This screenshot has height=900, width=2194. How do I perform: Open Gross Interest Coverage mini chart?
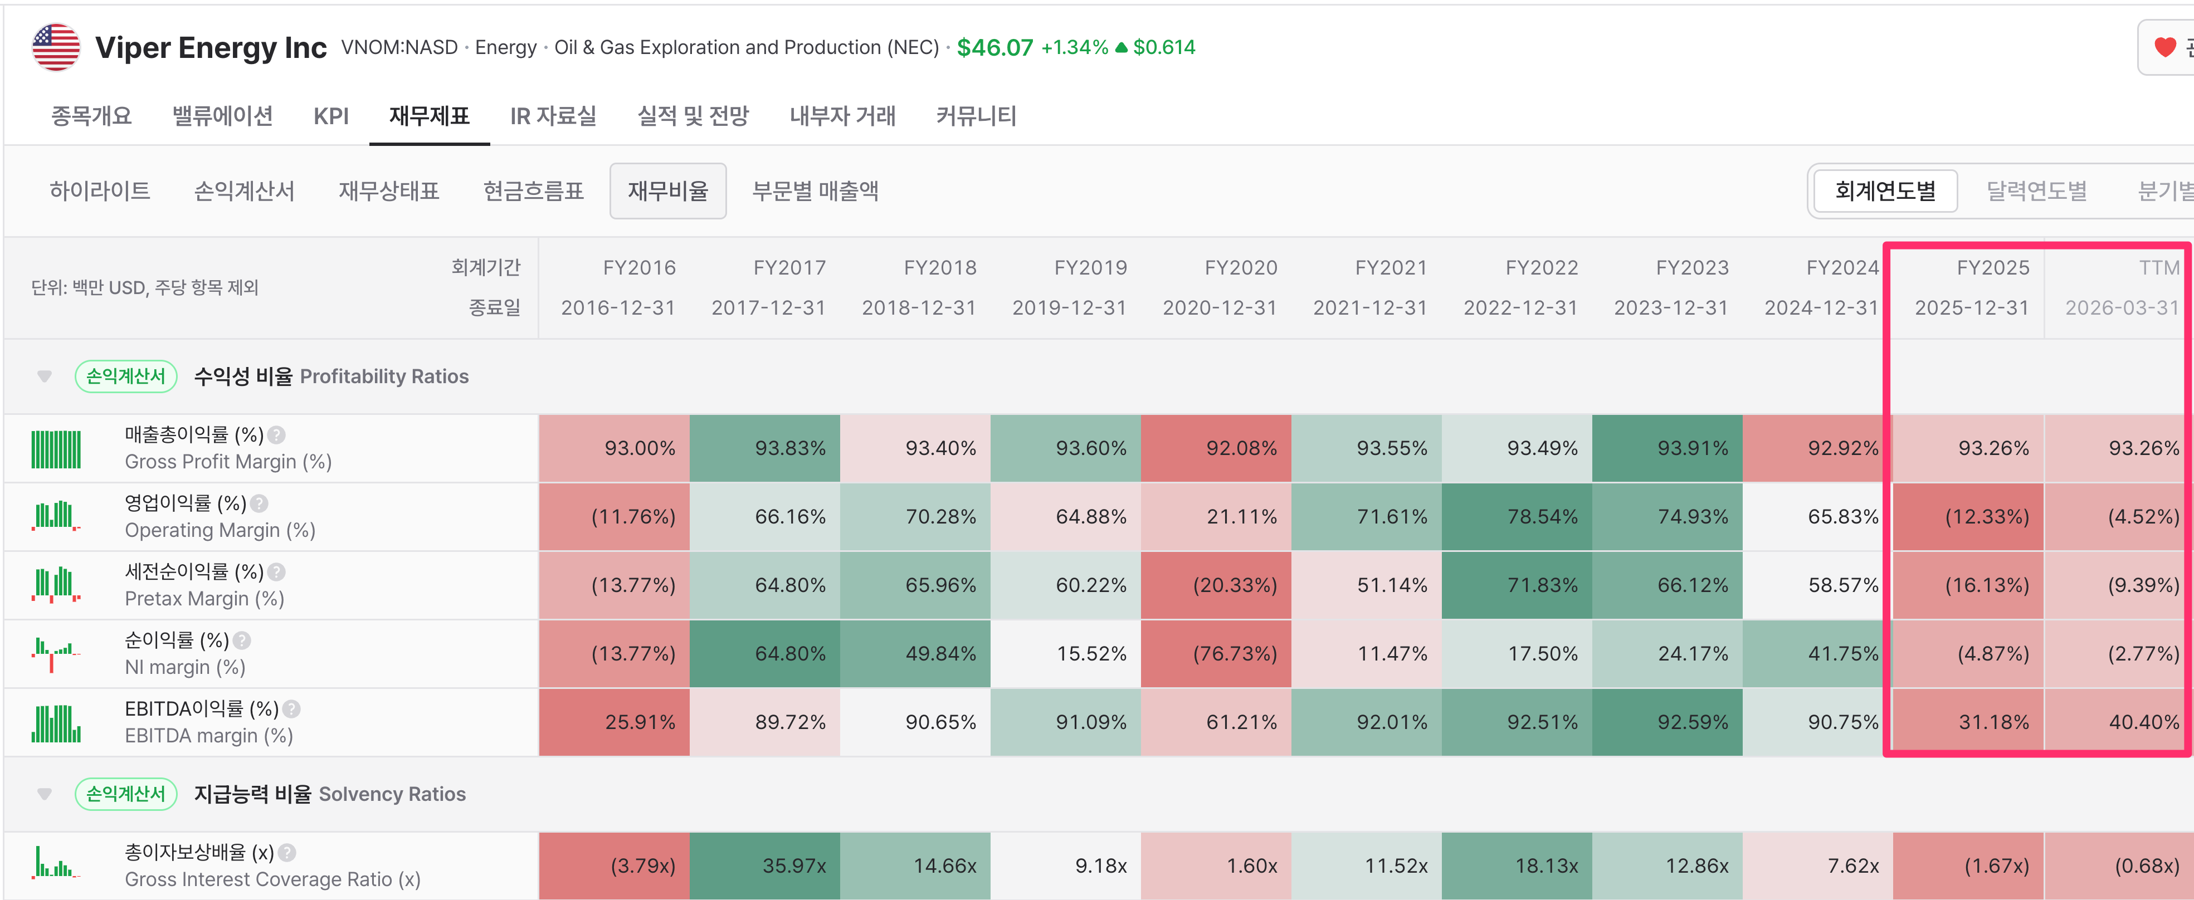(56, 862)
